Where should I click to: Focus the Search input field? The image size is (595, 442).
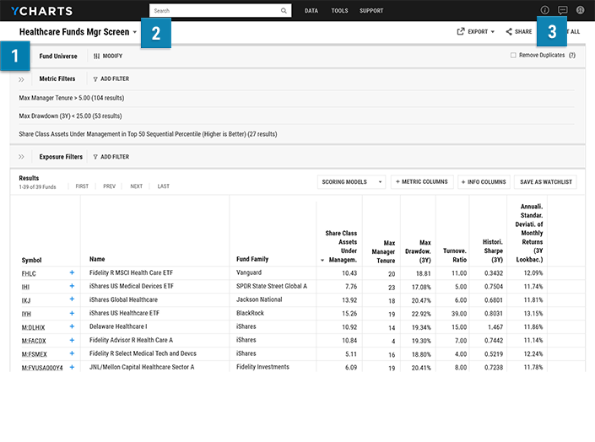point(220,11)
